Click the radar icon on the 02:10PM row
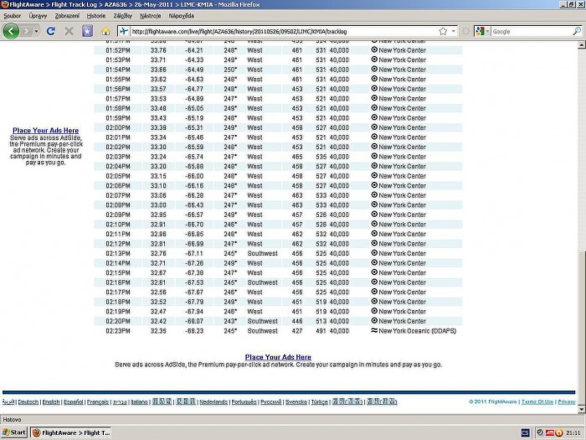The height and width of the screenshot is (440, 586). (x=374, y=224)
